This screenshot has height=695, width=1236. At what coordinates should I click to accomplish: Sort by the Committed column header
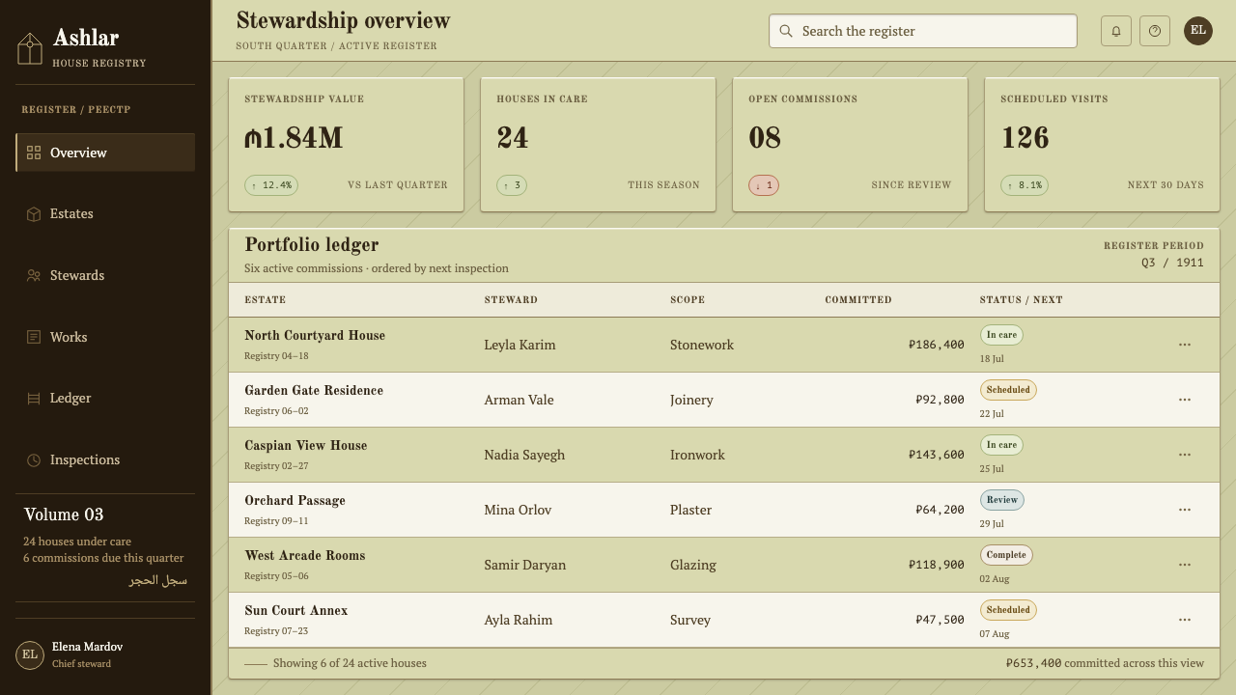click(x=858, y=300)
